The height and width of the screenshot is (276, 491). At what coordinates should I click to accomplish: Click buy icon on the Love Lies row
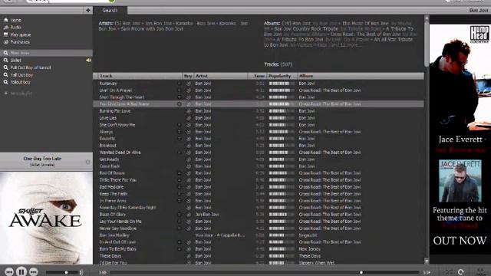(189, 118)
